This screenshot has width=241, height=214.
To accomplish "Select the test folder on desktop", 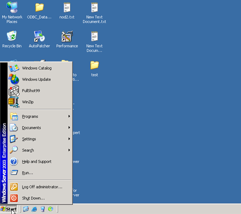I will point(94,68).
